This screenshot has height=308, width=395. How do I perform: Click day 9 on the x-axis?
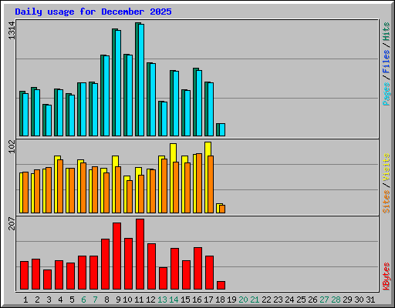point(118,300)
